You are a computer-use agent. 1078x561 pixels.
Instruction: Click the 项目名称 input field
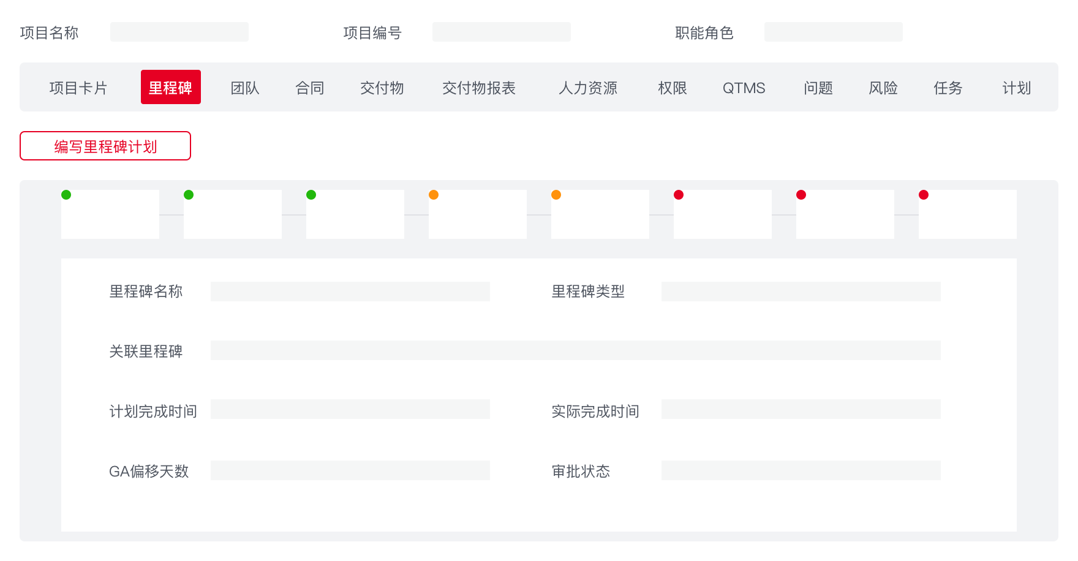pos(179,32)
